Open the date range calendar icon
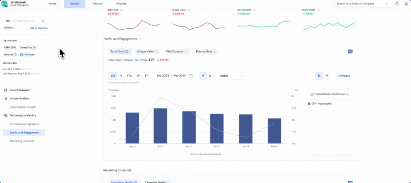The width and height of the screenshot is (411, 183). pyautogui.click(x=190, y=76)
